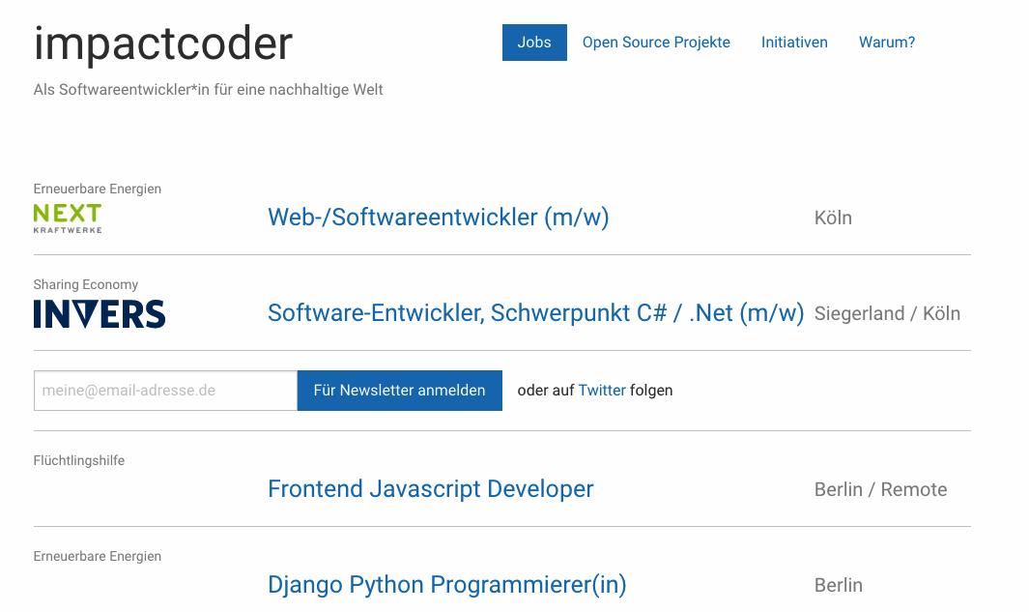
Task: Open the Django Python Programmierer(in) posting
Action: (x=447, y=585)
